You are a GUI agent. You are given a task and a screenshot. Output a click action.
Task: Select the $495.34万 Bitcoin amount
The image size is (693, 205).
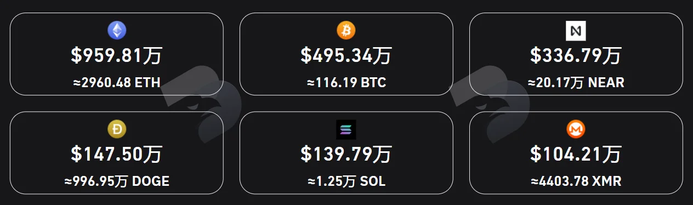(x=346, y=56)
